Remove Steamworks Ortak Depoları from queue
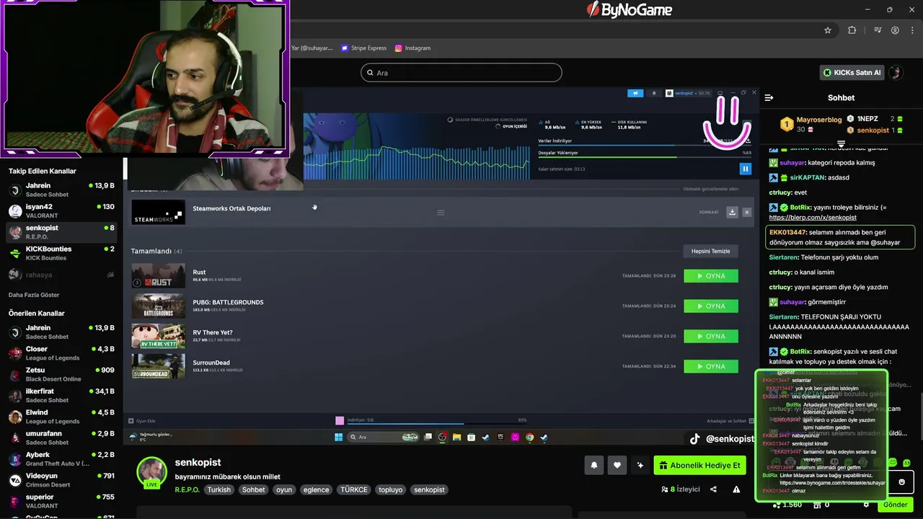 tap(746, 212)
